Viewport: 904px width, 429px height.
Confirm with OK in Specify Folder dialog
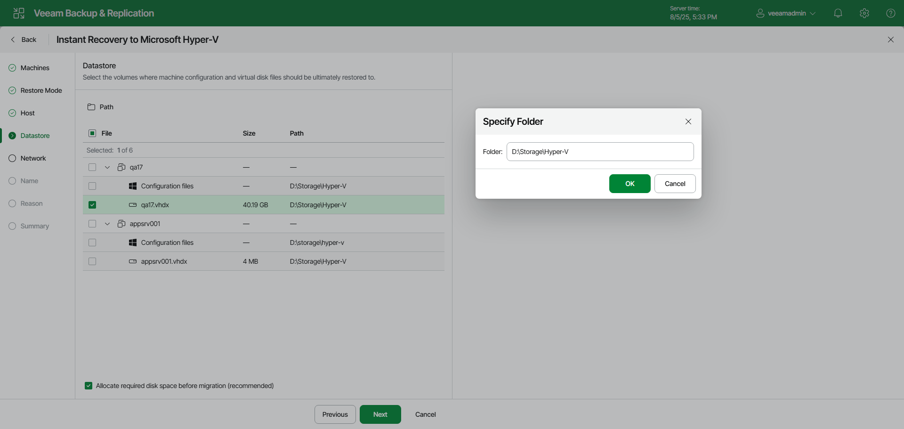pos(630,184)
